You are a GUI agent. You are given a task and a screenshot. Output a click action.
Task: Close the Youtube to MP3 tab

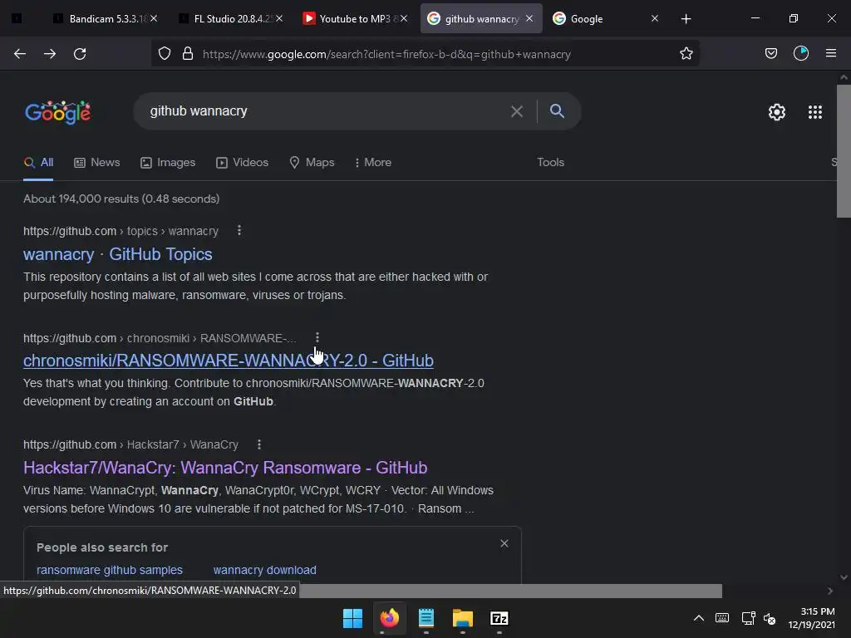coord(404,18)
